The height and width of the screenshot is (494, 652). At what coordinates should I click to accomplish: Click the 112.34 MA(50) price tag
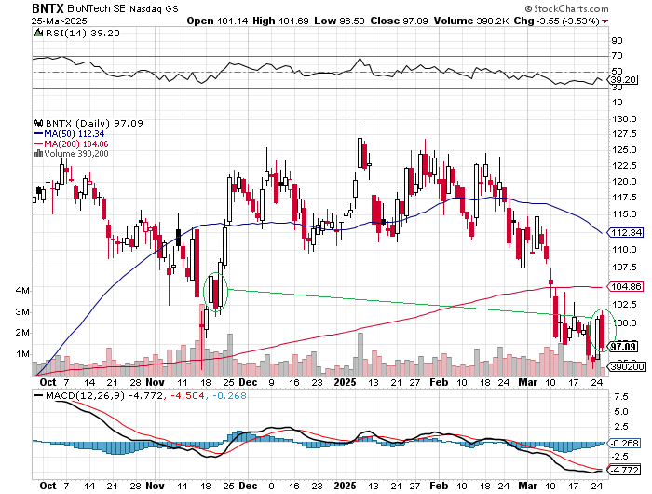[x=627, y=232]
